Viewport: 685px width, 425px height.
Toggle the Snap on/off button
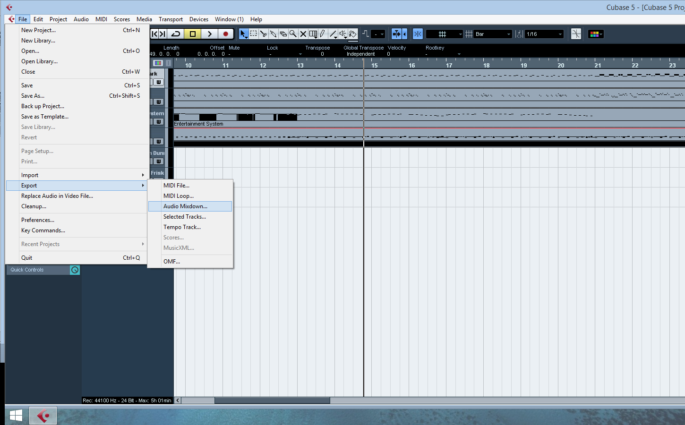[x=418, y=34]
